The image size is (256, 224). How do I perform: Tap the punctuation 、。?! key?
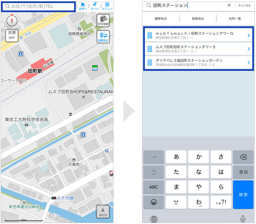221,202
